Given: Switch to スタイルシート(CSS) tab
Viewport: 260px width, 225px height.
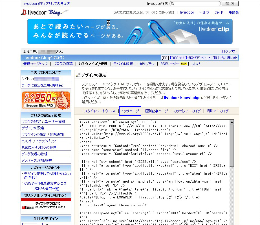Looking at the screenshot, I should [x=100, y=111].
